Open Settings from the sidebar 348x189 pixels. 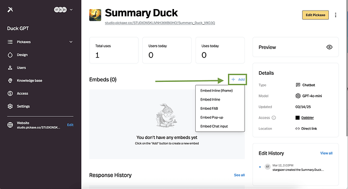23,106
